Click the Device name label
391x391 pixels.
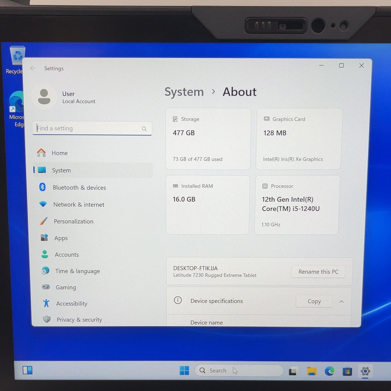(x=206, y=322)
